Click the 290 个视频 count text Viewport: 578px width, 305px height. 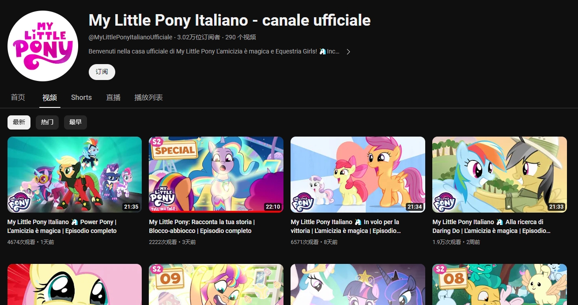[241, 37]
